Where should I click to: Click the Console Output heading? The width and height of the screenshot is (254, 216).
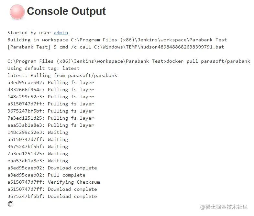point(66,11)
